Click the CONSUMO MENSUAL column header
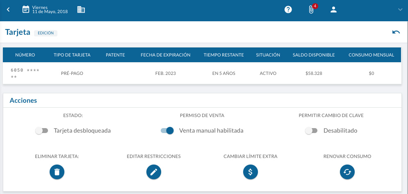 pos(372,55)
